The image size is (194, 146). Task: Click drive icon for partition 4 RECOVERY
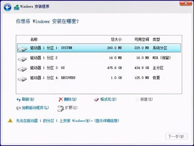click(x=22, y=79)
